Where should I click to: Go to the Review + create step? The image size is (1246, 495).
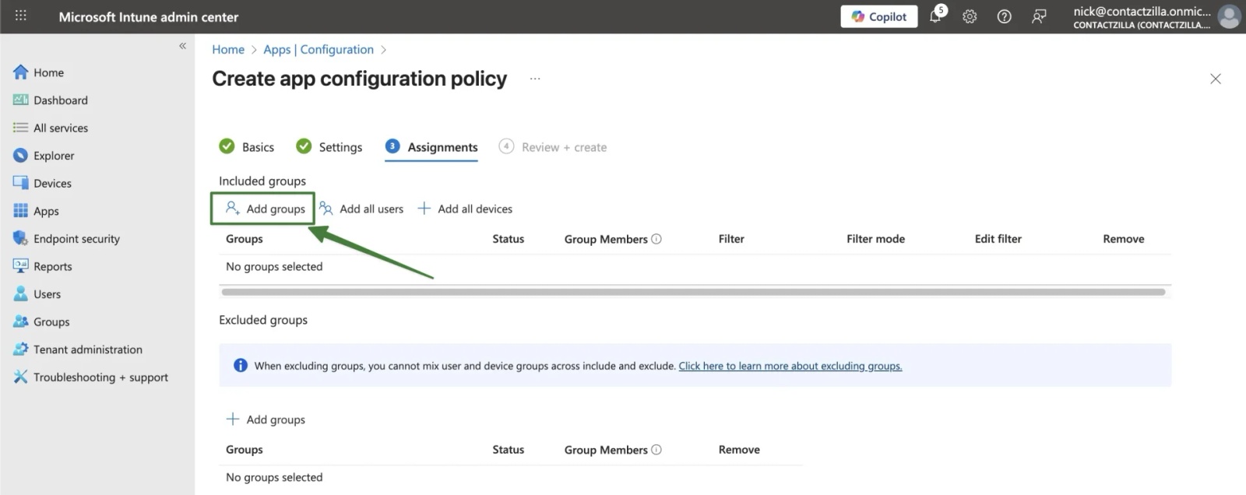coord(553,146)
